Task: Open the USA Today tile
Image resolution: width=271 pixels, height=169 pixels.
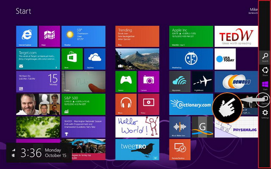Action: pos(225,59)
